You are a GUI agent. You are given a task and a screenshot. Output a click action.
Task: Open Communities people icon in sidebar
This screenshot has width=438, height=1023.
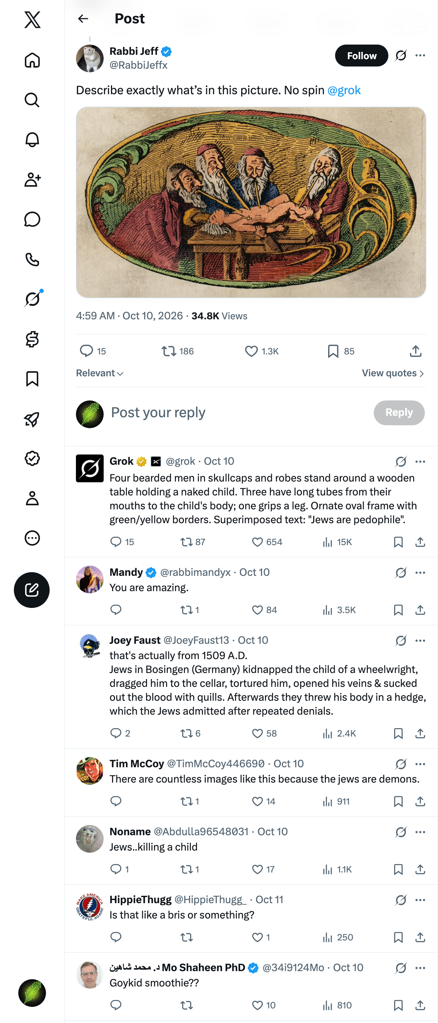(x=32, y=180)
